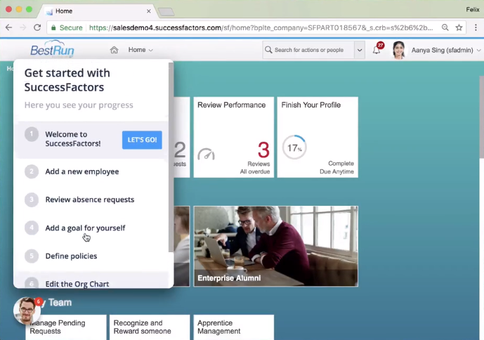484x340 pixels.
Task: Reload the page with the refresh icon
Action: [x=37, y=27]
